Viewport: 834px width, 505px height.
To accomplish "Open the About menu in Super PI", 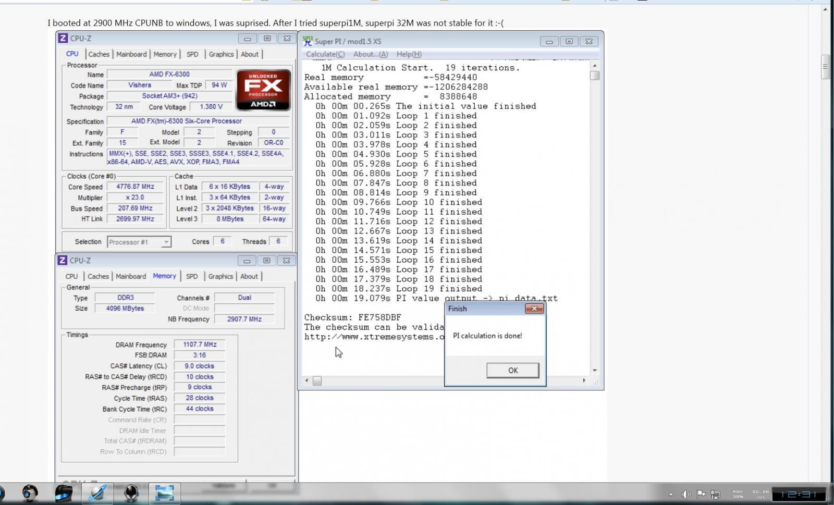I will 371,54.
